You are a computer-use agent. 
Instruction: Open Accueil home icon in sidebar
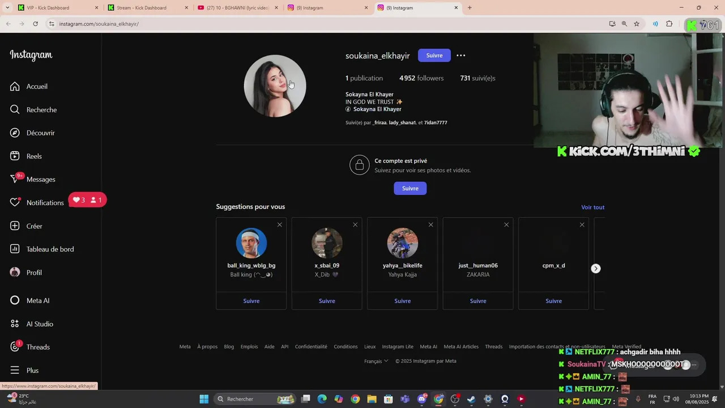tap(15, 86)
